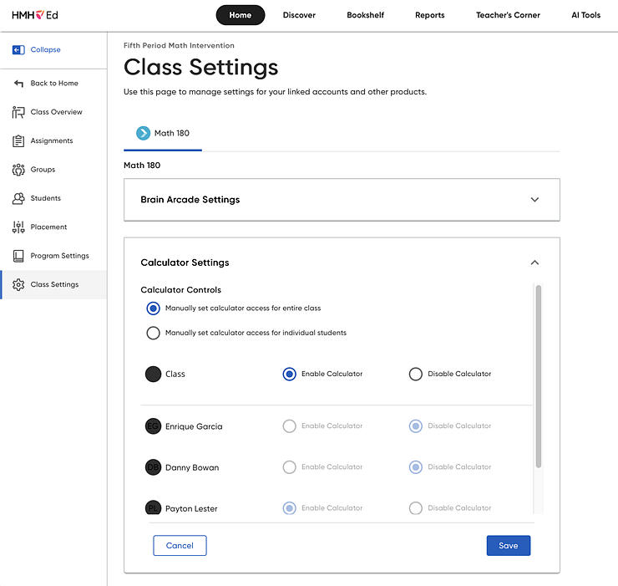Enable Calculator for Enrique Garcia
The width and height of the screenshot is (618, 586).
[x=289, y=425]
